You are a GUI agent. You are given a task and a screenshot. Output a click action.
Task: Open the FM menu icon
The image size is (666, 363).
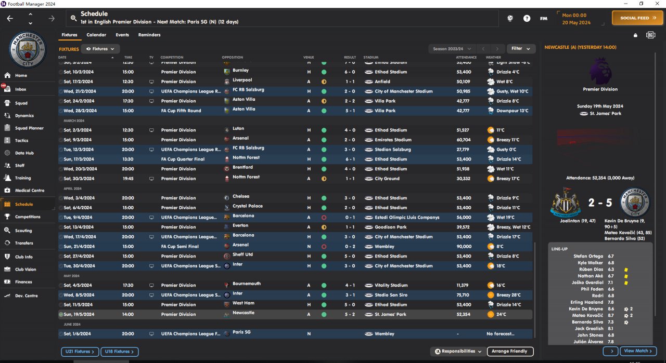point(544,18)
